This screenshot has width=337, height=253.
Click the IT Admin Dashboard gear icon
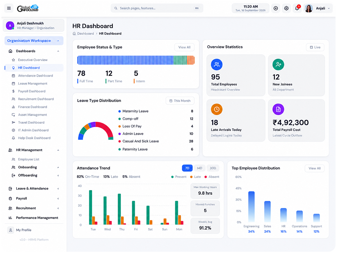[13, 130]
